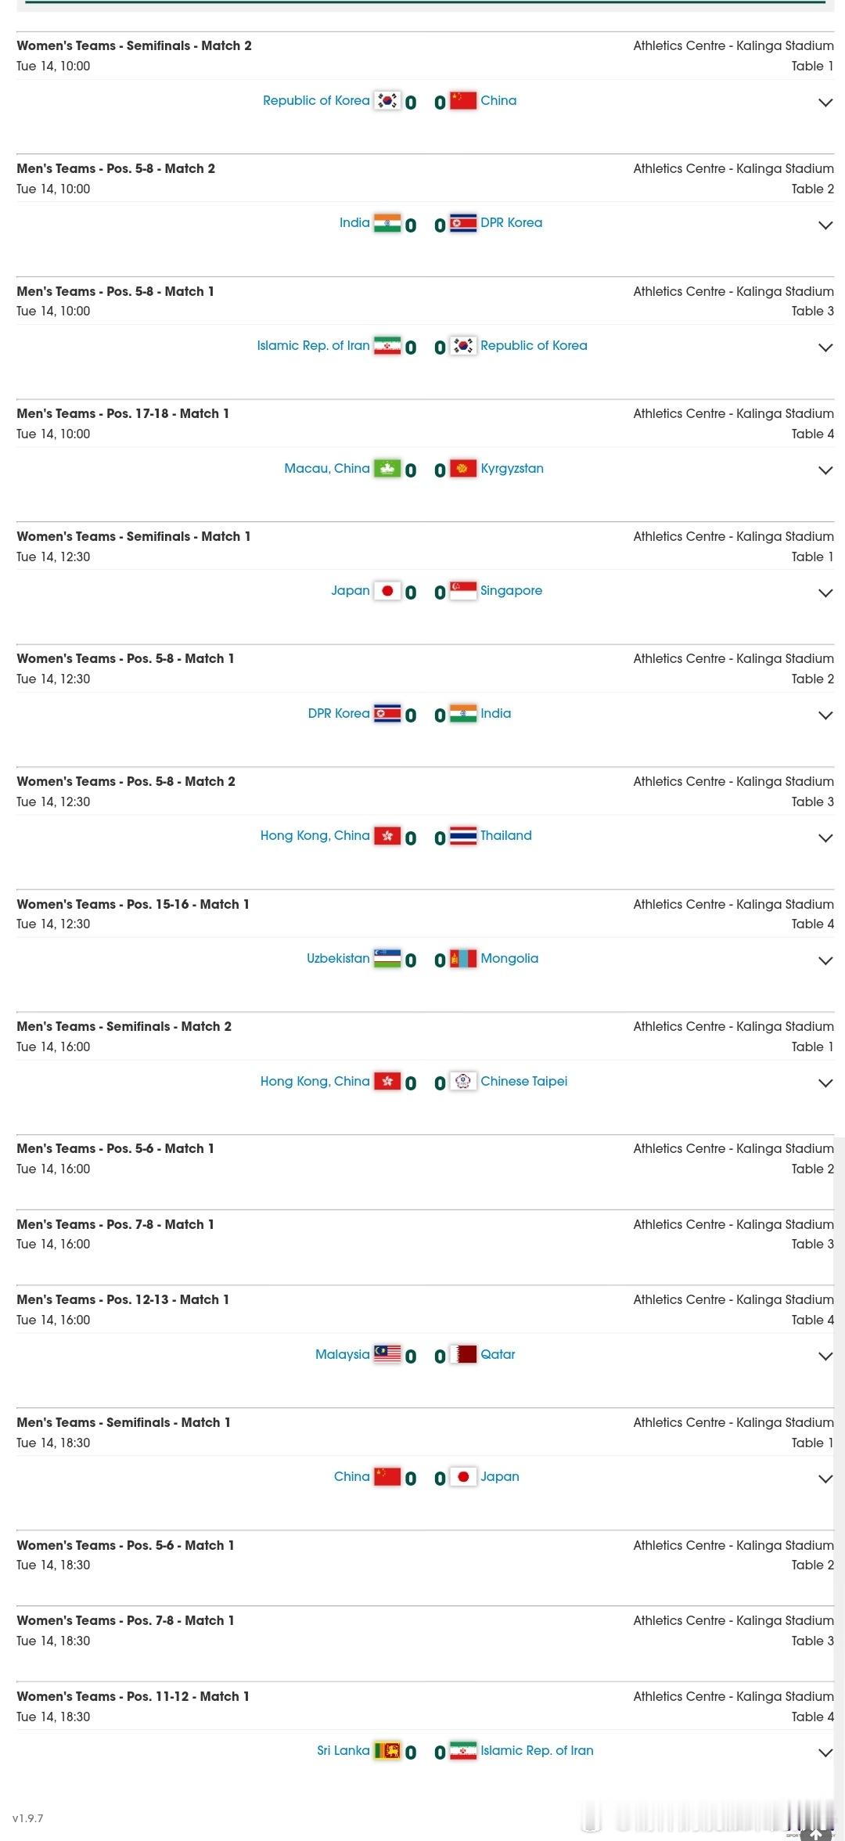The width and height of the screenshot is (845, 1841).
Task: Click Macau, China flag icon
Action: tap(387, 468)
